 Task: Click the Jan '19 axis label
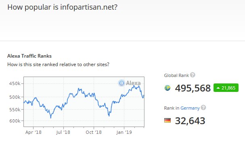(x=124, y=132)
